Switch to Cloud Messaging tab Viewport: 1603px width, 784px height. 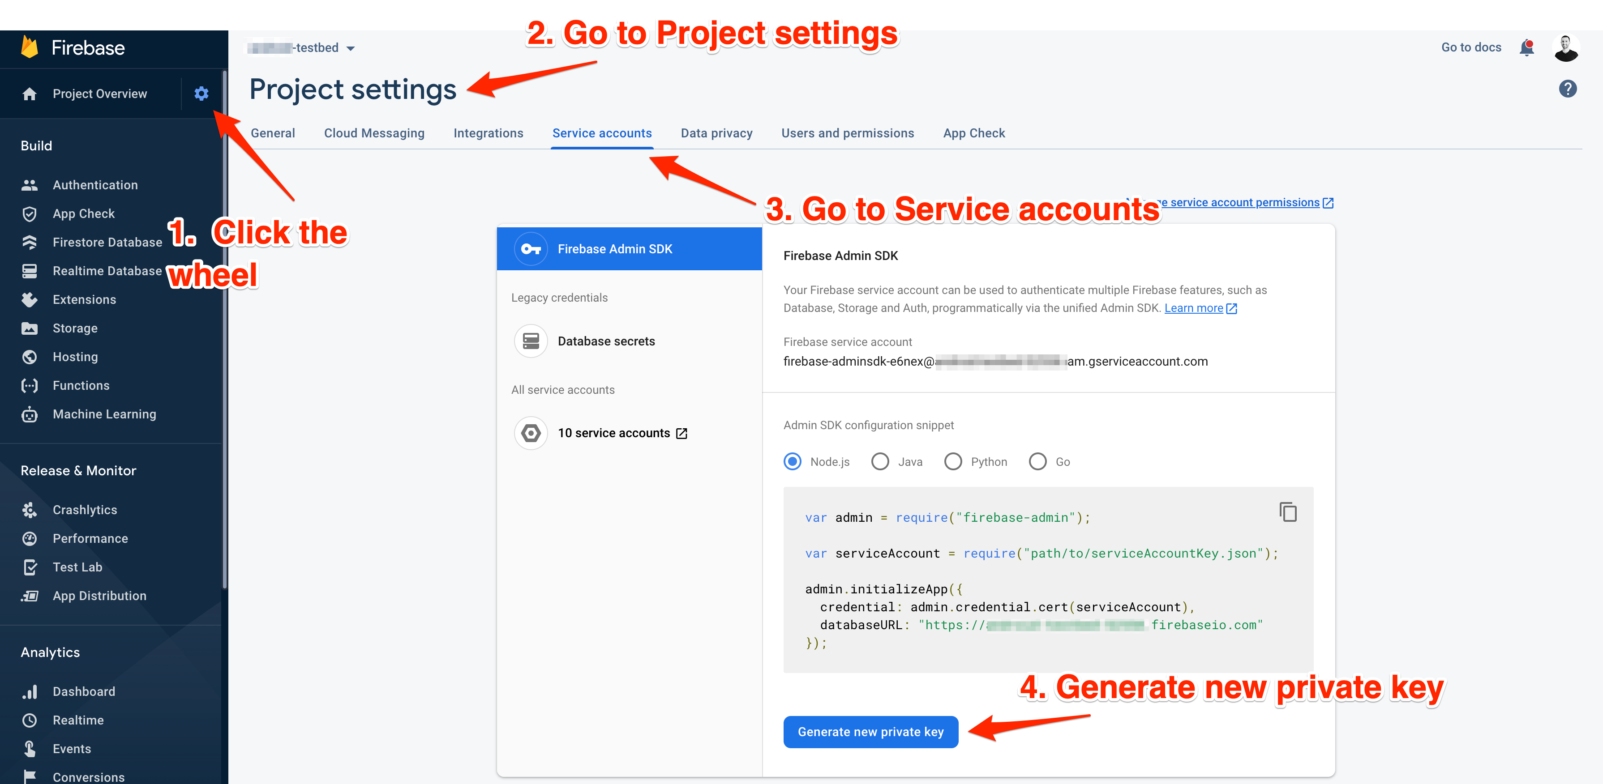374,134
